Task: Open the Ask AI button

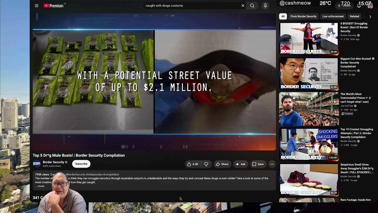Action: pos(240,164)
